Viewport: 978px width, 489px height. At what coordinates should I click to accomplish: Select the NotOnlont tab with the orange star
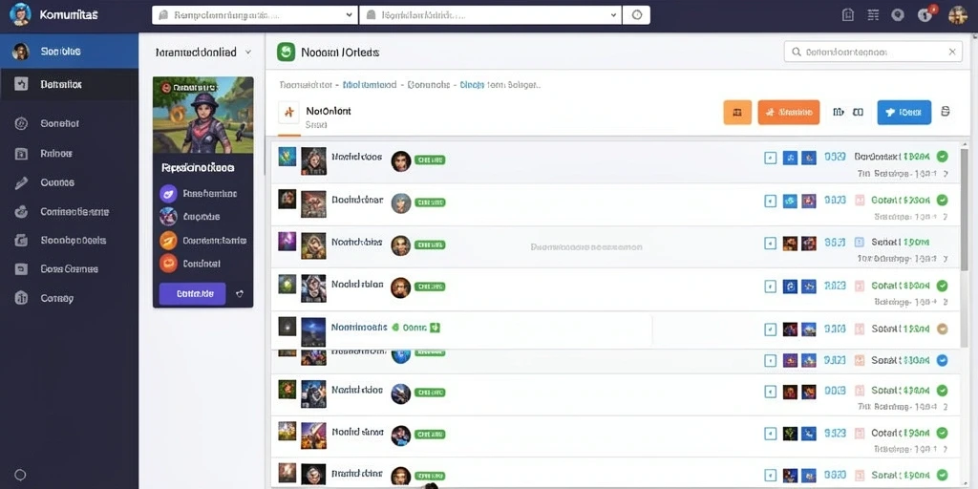tap(315, 117)
